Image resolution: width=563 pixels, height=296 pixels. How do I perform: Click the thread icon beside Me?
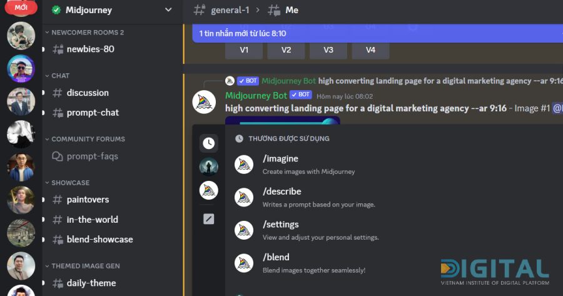[x=275, y=10]
